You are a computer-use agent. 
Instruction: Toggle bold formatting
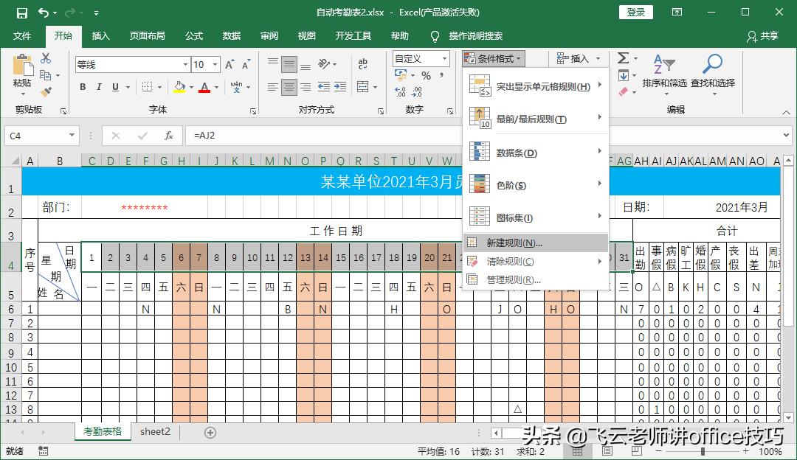83,87
